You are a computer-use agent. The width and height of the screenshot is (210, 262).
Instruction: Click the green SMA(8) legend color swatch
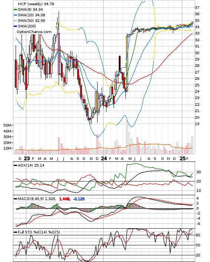point(15,10)
